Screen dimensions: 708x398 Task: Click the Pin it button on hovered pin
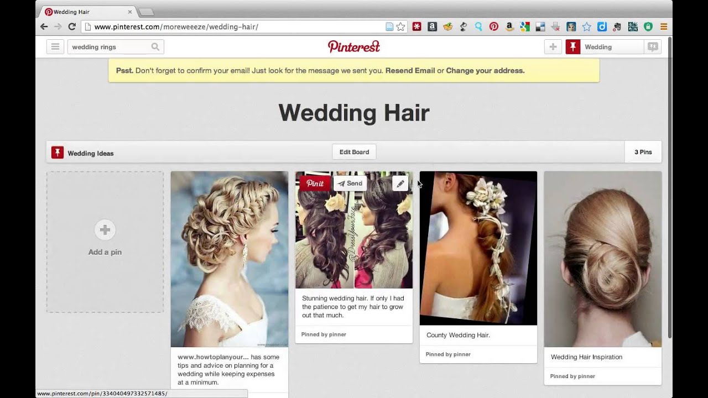(315, 184)
